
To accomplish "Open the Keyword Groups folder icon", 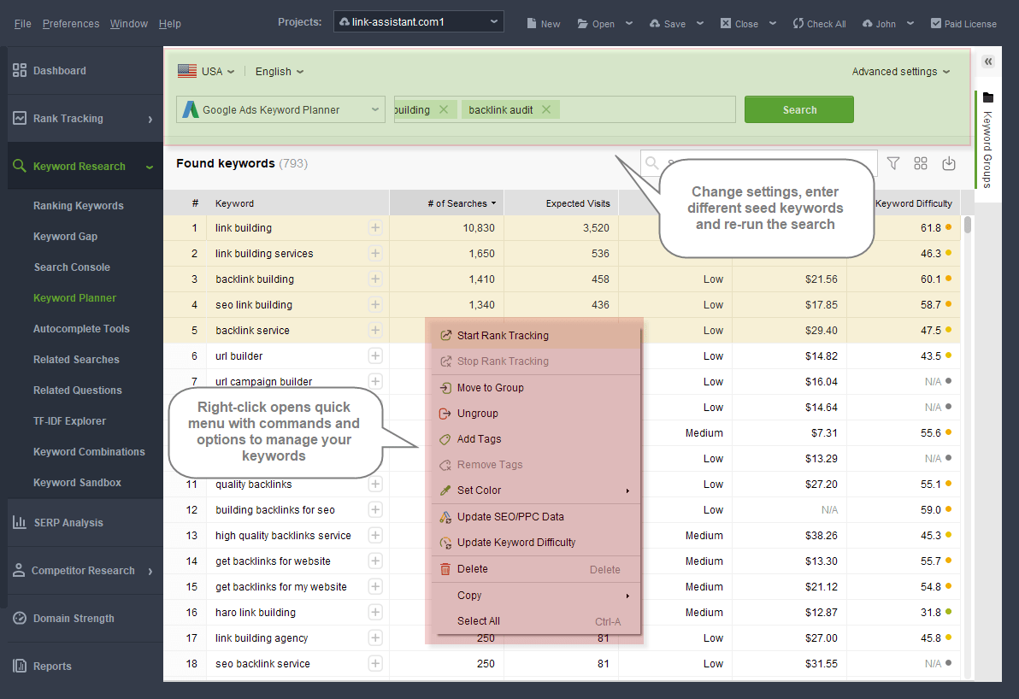I will click(x=988, y=98).
